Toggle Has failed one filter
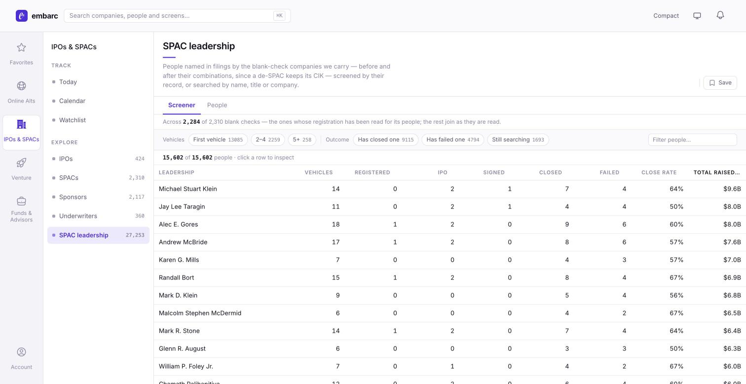746x384 pixels. tap(453, 140)
